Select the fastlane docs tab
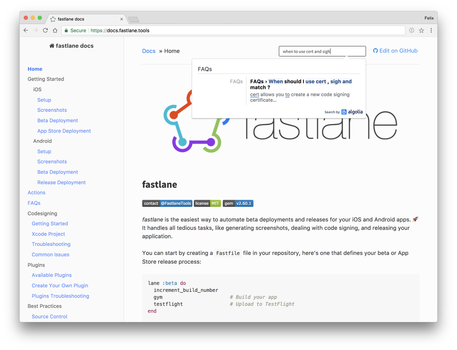The width and height of the screenshot is (457, 350). tap(86, 19)
